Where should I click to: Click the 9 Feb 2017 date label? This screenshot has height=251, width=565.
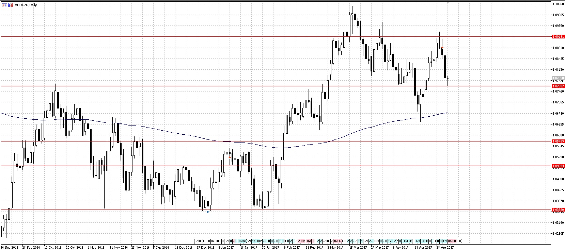[x=293, y=248]
